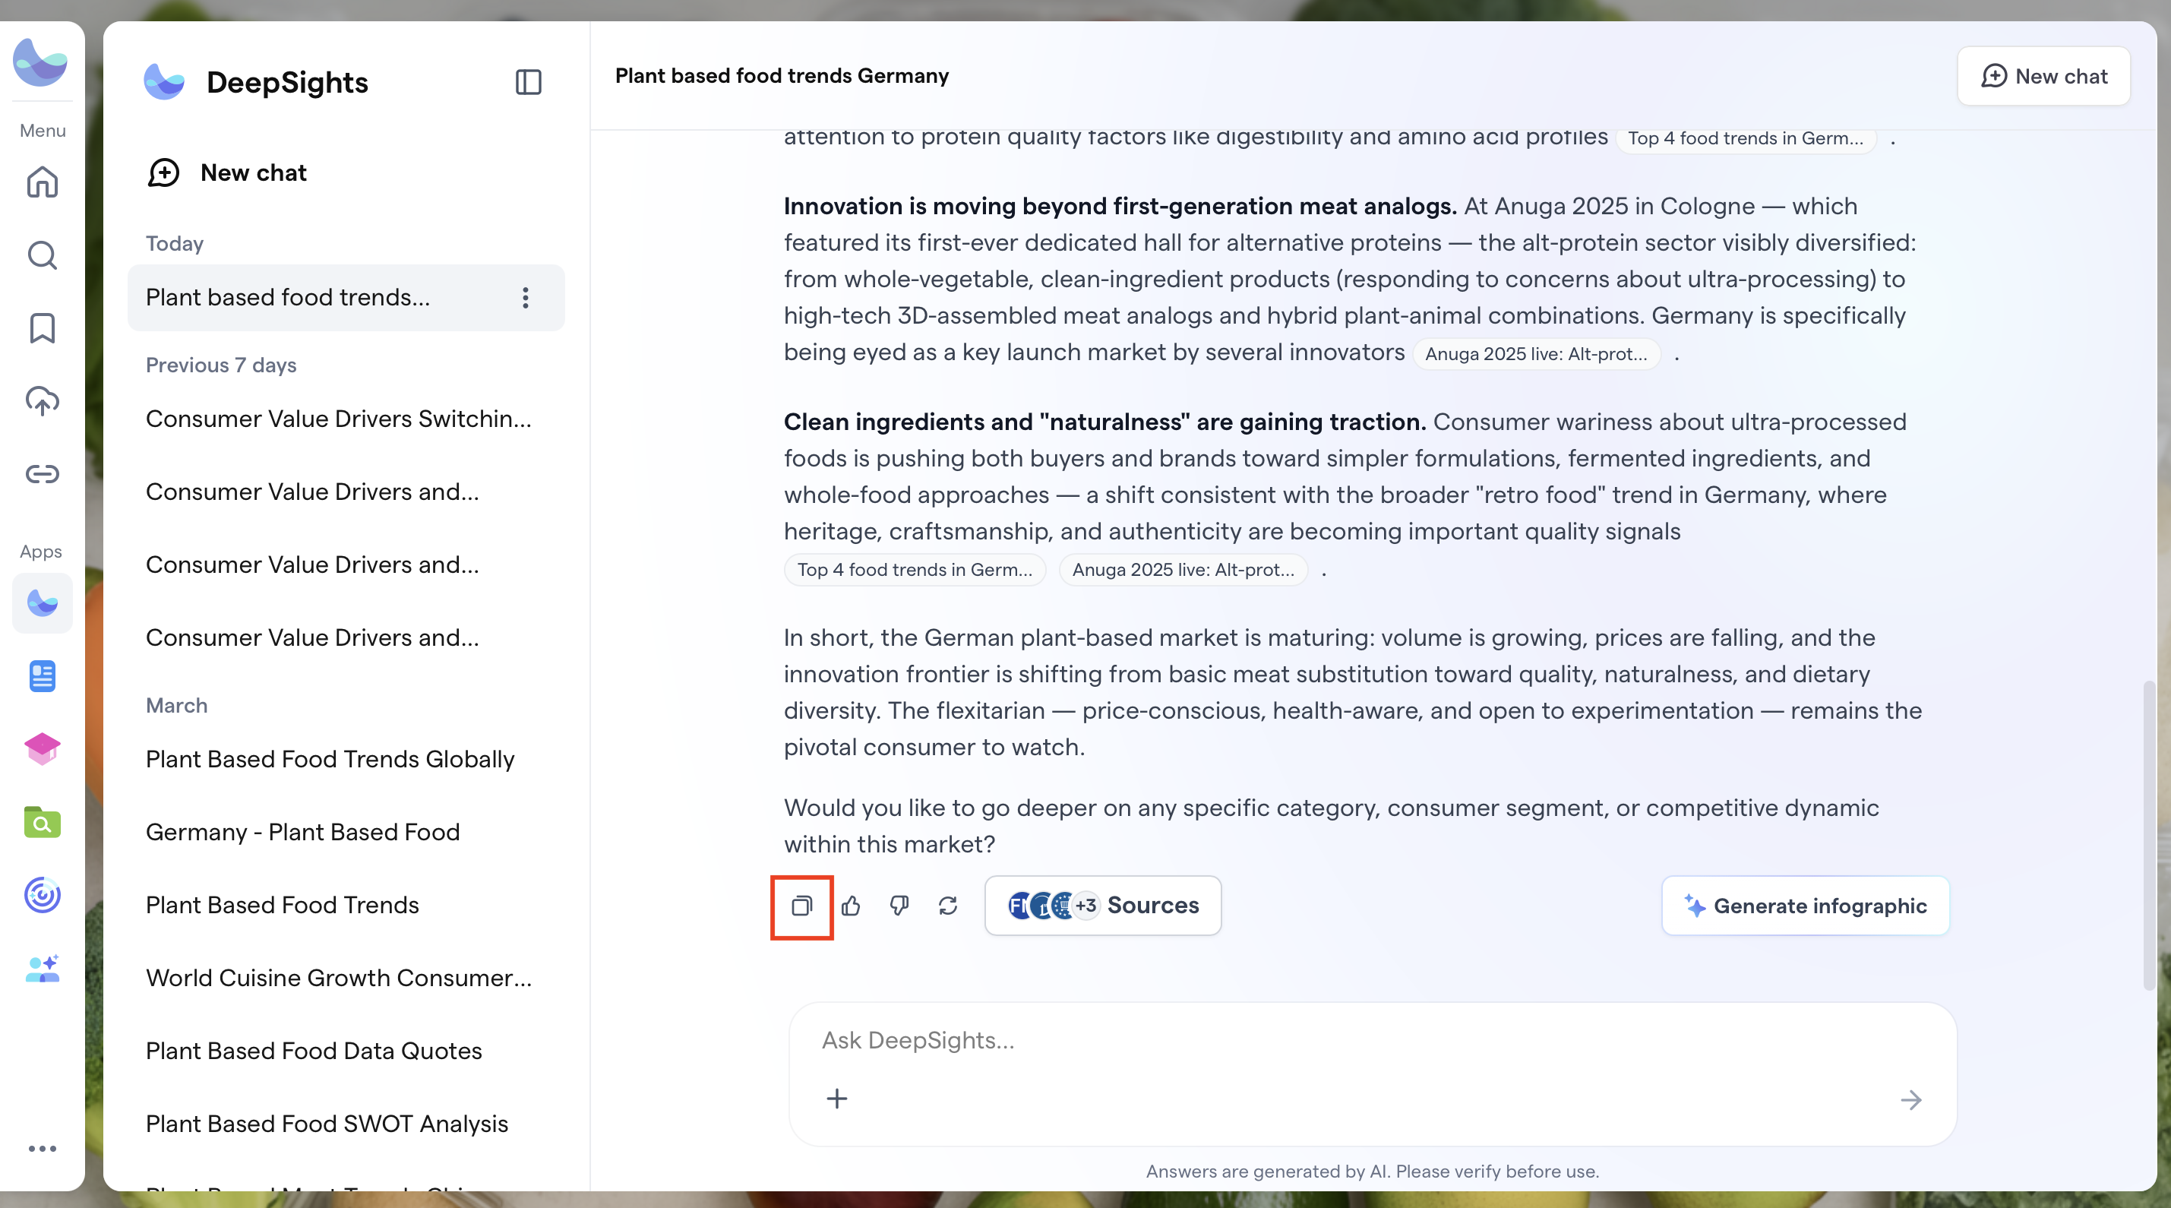The width and height of the screenshot is (2171, 1208).
Task: Click the Top 4 food trends chip below 'quality signals'
Action: [x=915, y=570]
